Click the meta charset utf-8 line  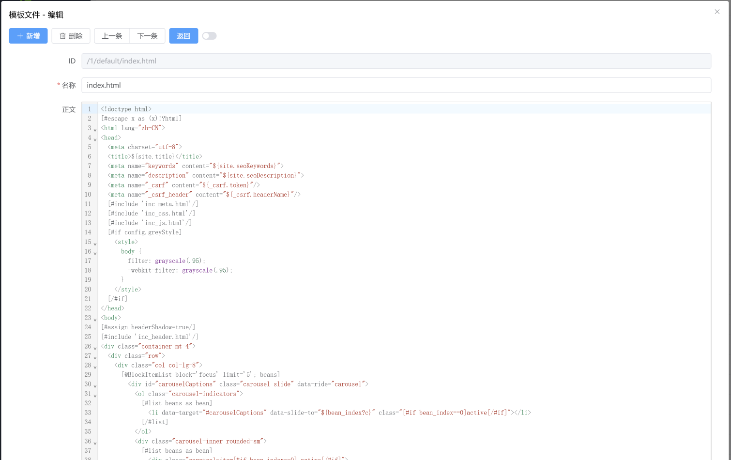[145, 147]
